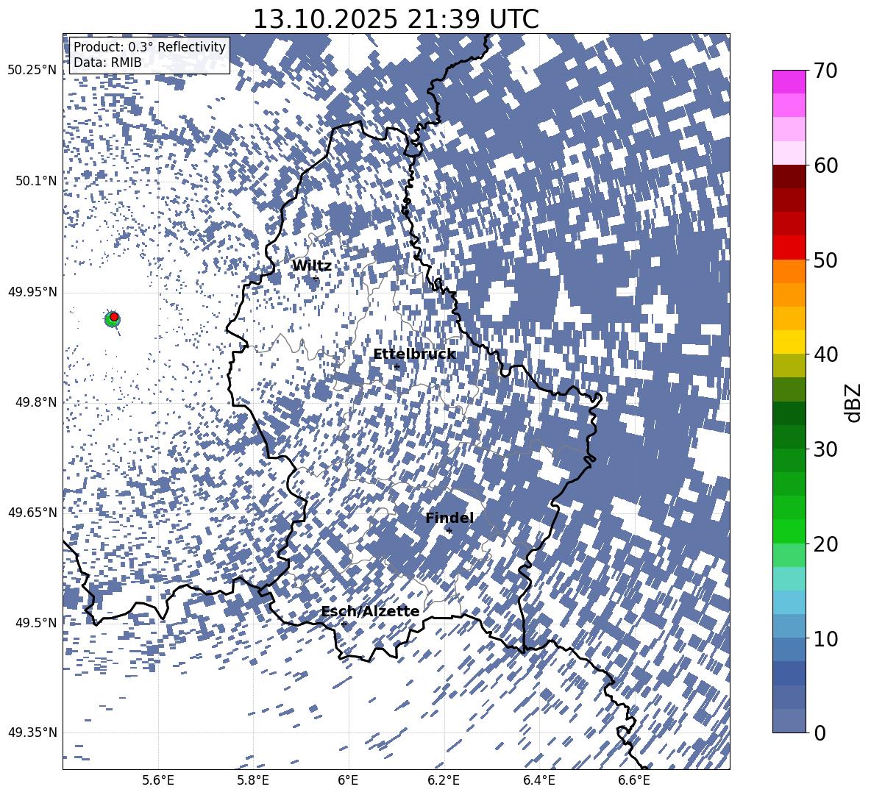
Task: Click the 50.25°N latitude label
Action: click(x=32, y=71)
